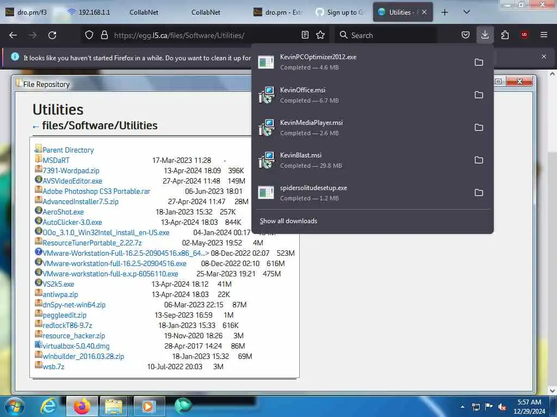Show KevinOffice.msi in folder
557x417 pixels.
pyautogui.click(x=479, y=94)
